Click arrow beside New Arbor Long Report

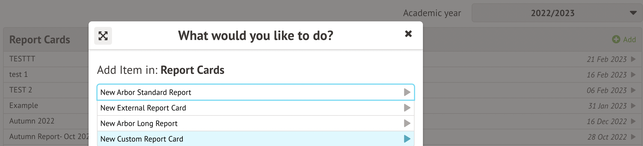pyautogui.click(x=407, y=123)
